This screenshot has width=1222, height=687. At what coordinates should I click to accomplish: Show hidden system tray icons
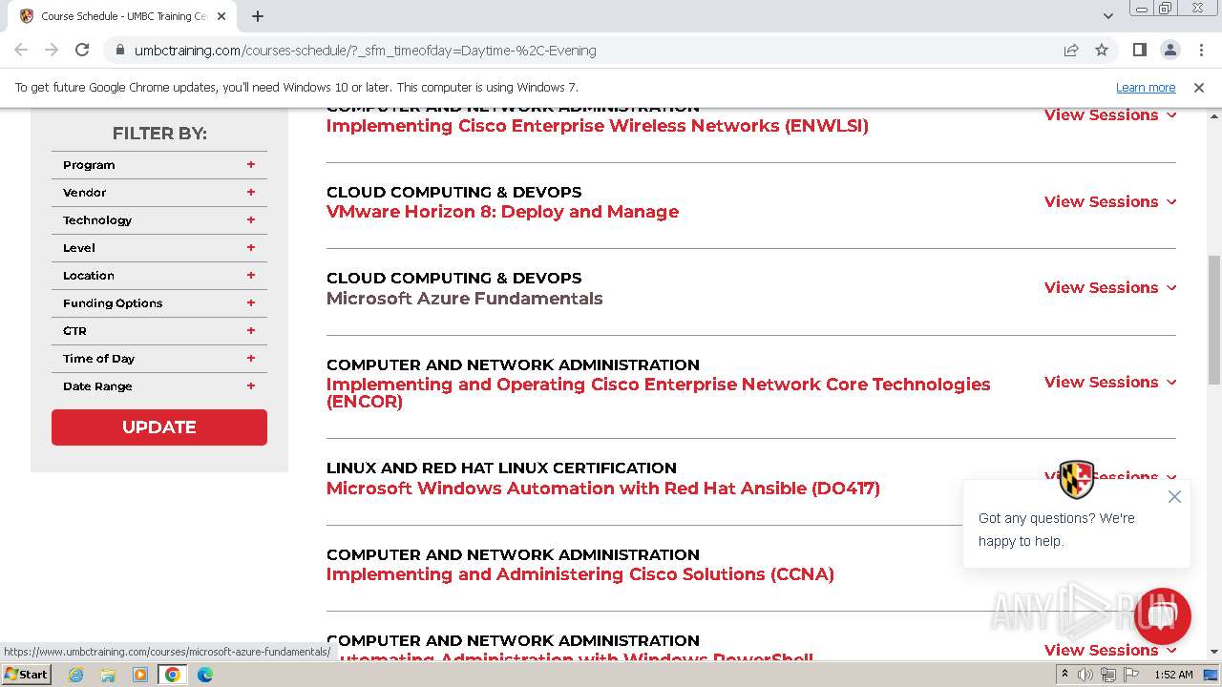tap(1064, 675)
